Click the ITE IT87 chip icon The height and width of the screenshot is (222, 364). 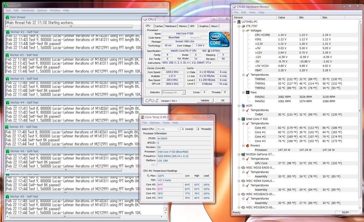(x=243, y=26)
